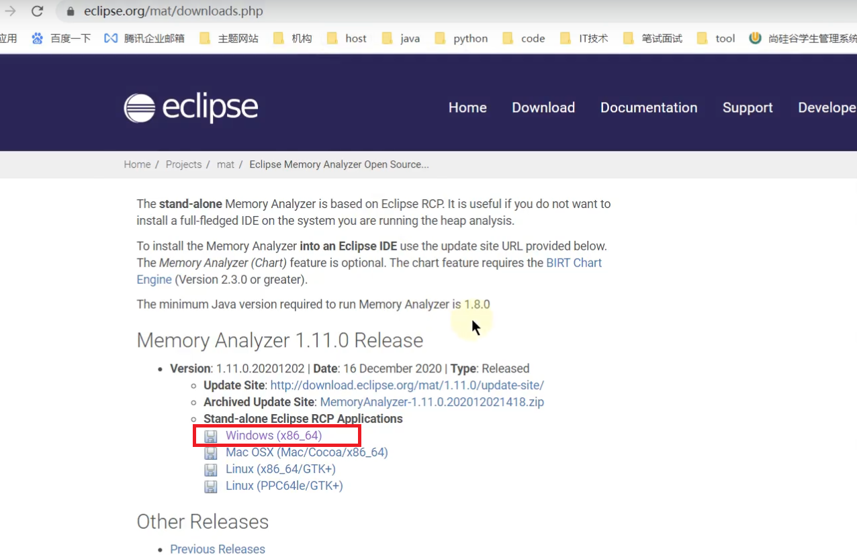Open the 腾讯企业邮箱 bookmark
The height and width of the screenshot is (555, 857).
tap(144, 38)
